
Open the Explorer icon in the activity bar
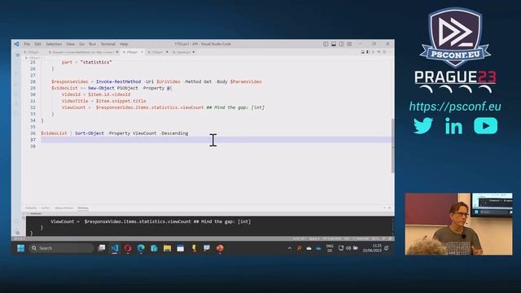(18, 55)
